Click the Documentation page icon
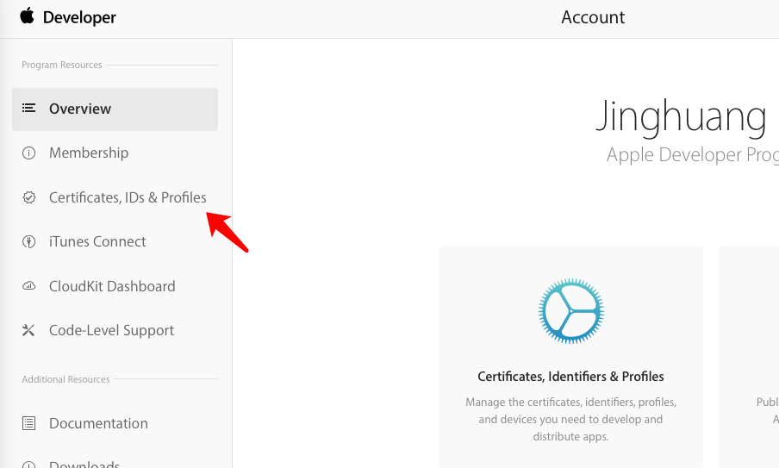 [28, 423]
